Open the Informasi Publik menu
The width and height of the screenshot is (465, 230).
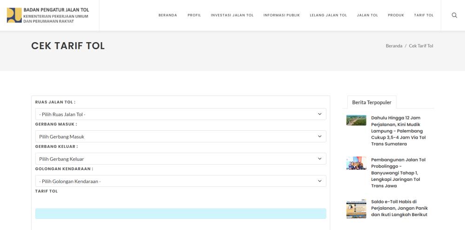point(281,15)
